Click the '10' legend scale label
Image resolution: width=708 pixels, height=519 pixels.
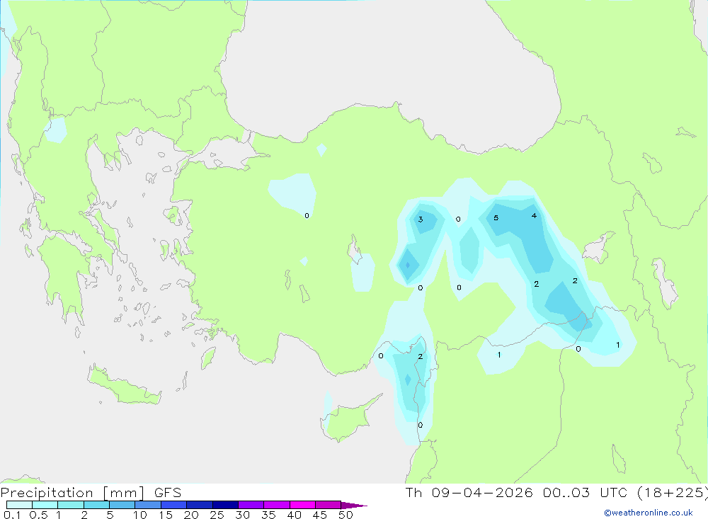point(140,515)
